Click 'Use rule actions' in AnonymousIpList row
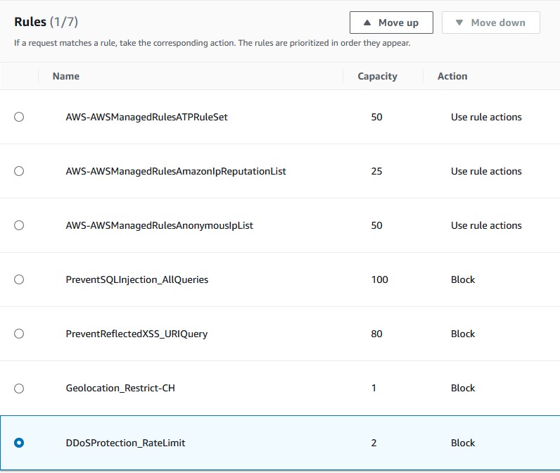This screenshot has height=473, width=560. coord(486,225)
